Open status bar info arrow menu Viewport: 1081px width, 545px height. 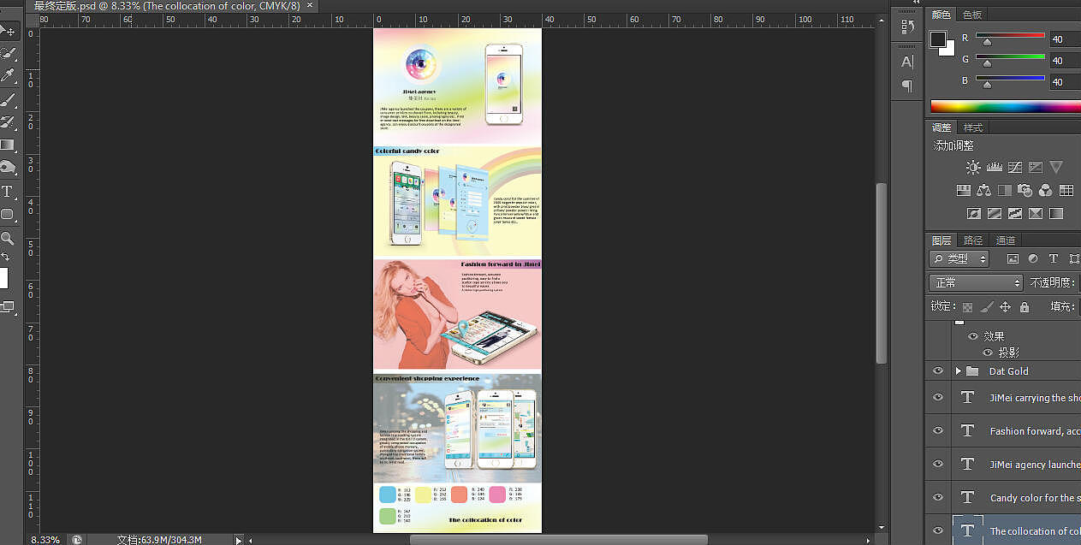239,539
